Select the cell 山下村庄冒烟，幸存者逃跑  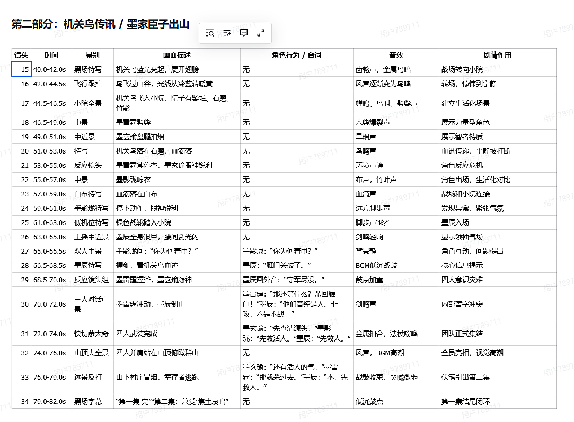[177, 377]
